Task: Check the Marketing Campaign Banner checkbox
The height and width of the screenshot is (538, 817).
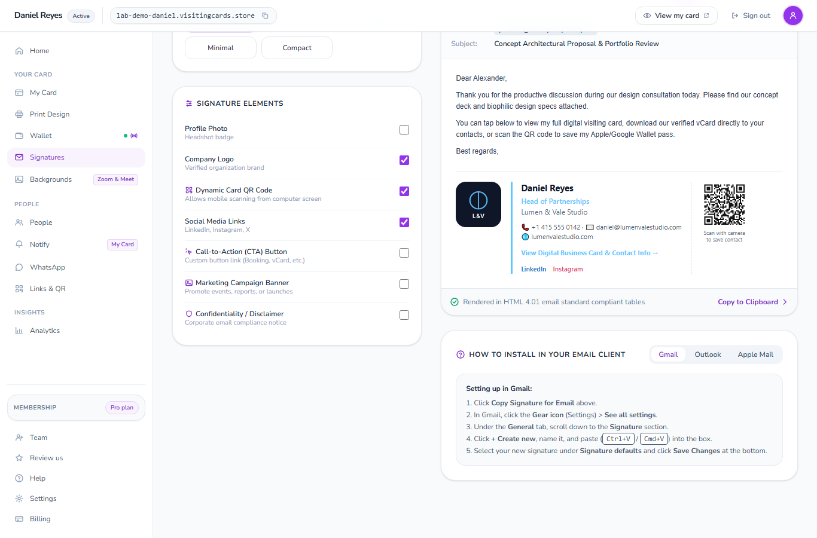Action: 404,284
